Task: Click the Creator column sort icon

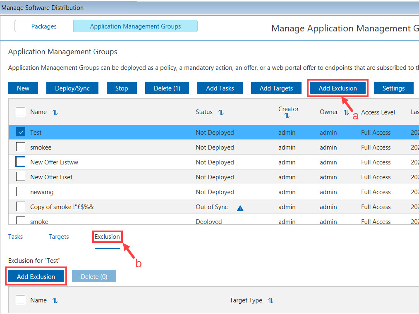Action: point(287,116)
